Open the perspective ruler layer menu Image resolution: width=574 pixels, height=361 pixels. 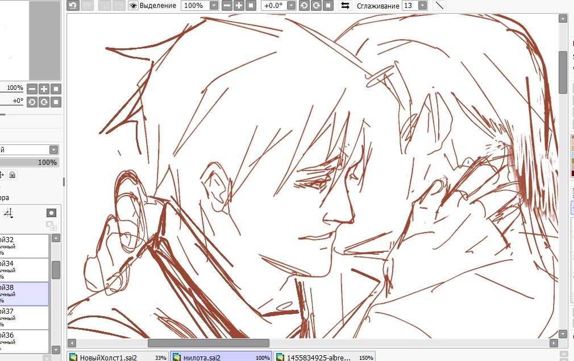coord(7,213)
